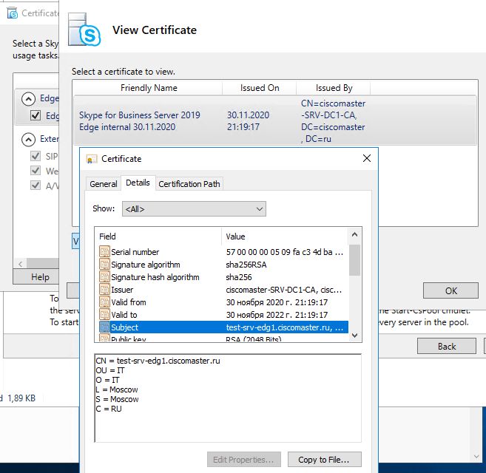Screen dimensions: 486x473
Task: Click the wizard horizontal scroll left arrow
Action: click(x=21, y=264)
